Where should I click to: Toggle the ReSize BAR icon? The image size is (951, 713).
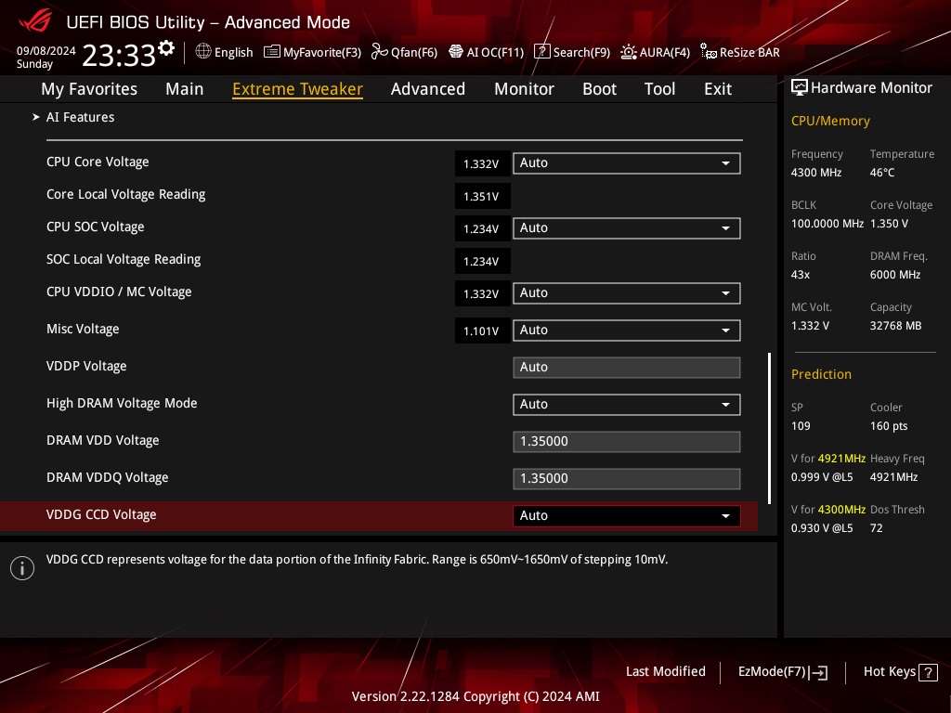708,52
